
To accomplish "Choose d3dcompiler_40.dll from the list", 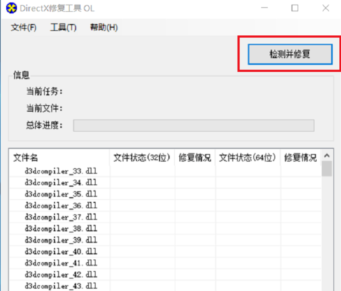I will (61, 251).
